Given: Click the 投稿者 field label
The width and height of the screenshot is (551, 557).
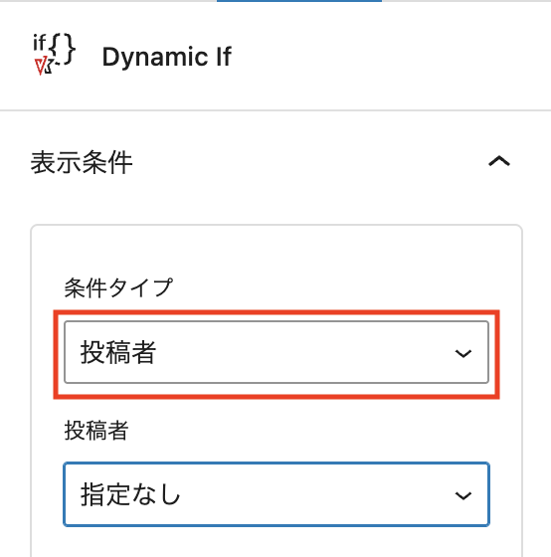Looking at the screenshot, I should coord(95,430).
